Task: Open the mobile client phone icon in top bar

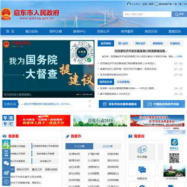Action: tap(157, 4)
